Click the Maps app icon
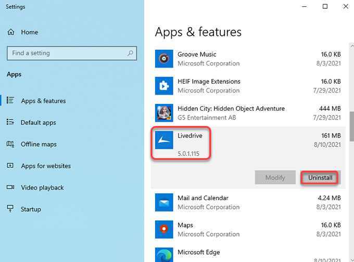 (x=164, y=229)
